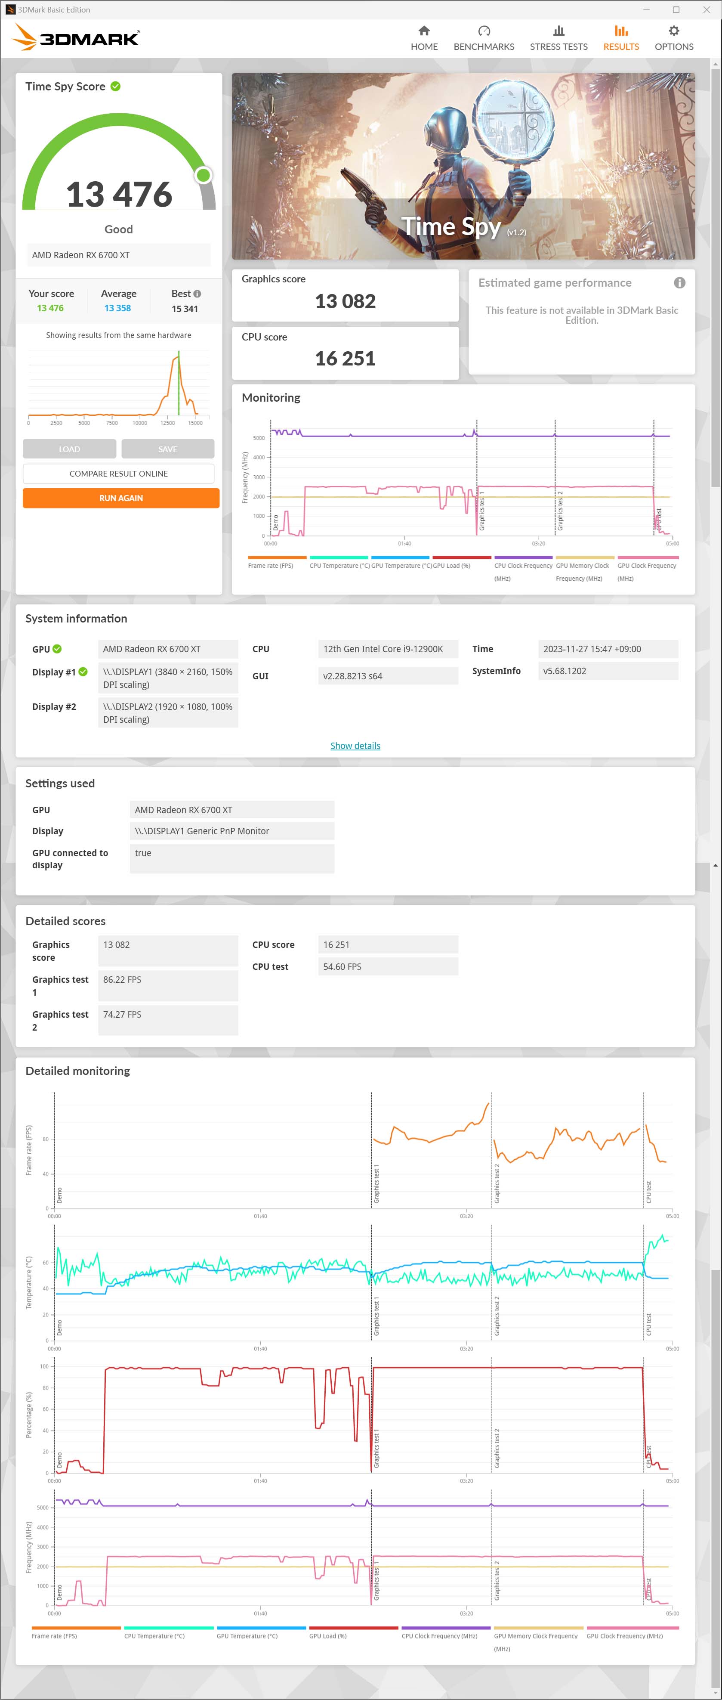Click the Graphics score 13 082 card

pos(345,295)
